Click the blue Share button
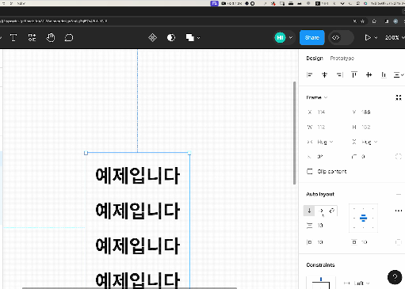Viewport: 405px width, 289px height. pos(311,37)
